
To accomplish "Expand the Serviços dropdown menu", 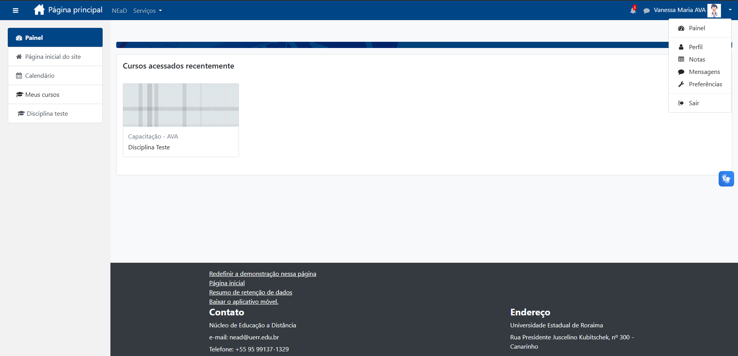I will click(x=147, y=11).
